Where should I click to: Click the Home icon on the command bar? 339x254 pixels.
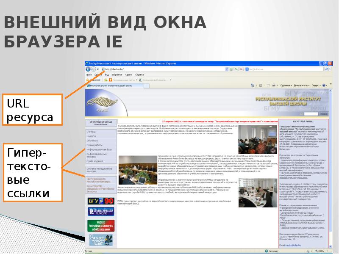tap(252, 86)
